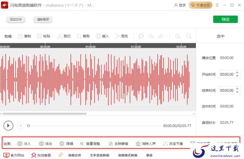Click the horizontal waveform scrollbar thumb
The height and width of the screenshot is (159, 244).
click(x=44, y=114)
